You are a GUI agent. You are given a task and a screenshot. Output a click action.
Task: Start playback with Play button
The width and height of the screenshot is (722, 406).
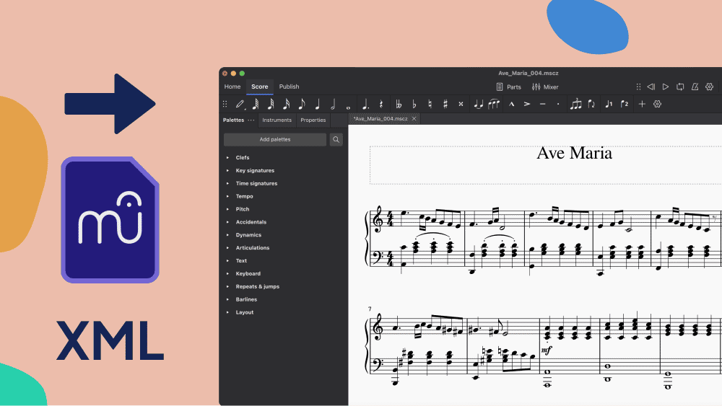pyautogui.click(x=666, y=87)
